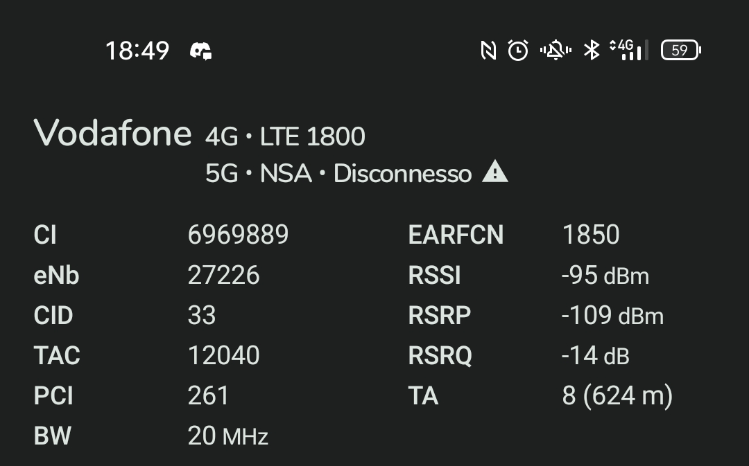Tap the battery indicator showing 59
Viewport: 749px width, 466px height.
tap(681, 50)
